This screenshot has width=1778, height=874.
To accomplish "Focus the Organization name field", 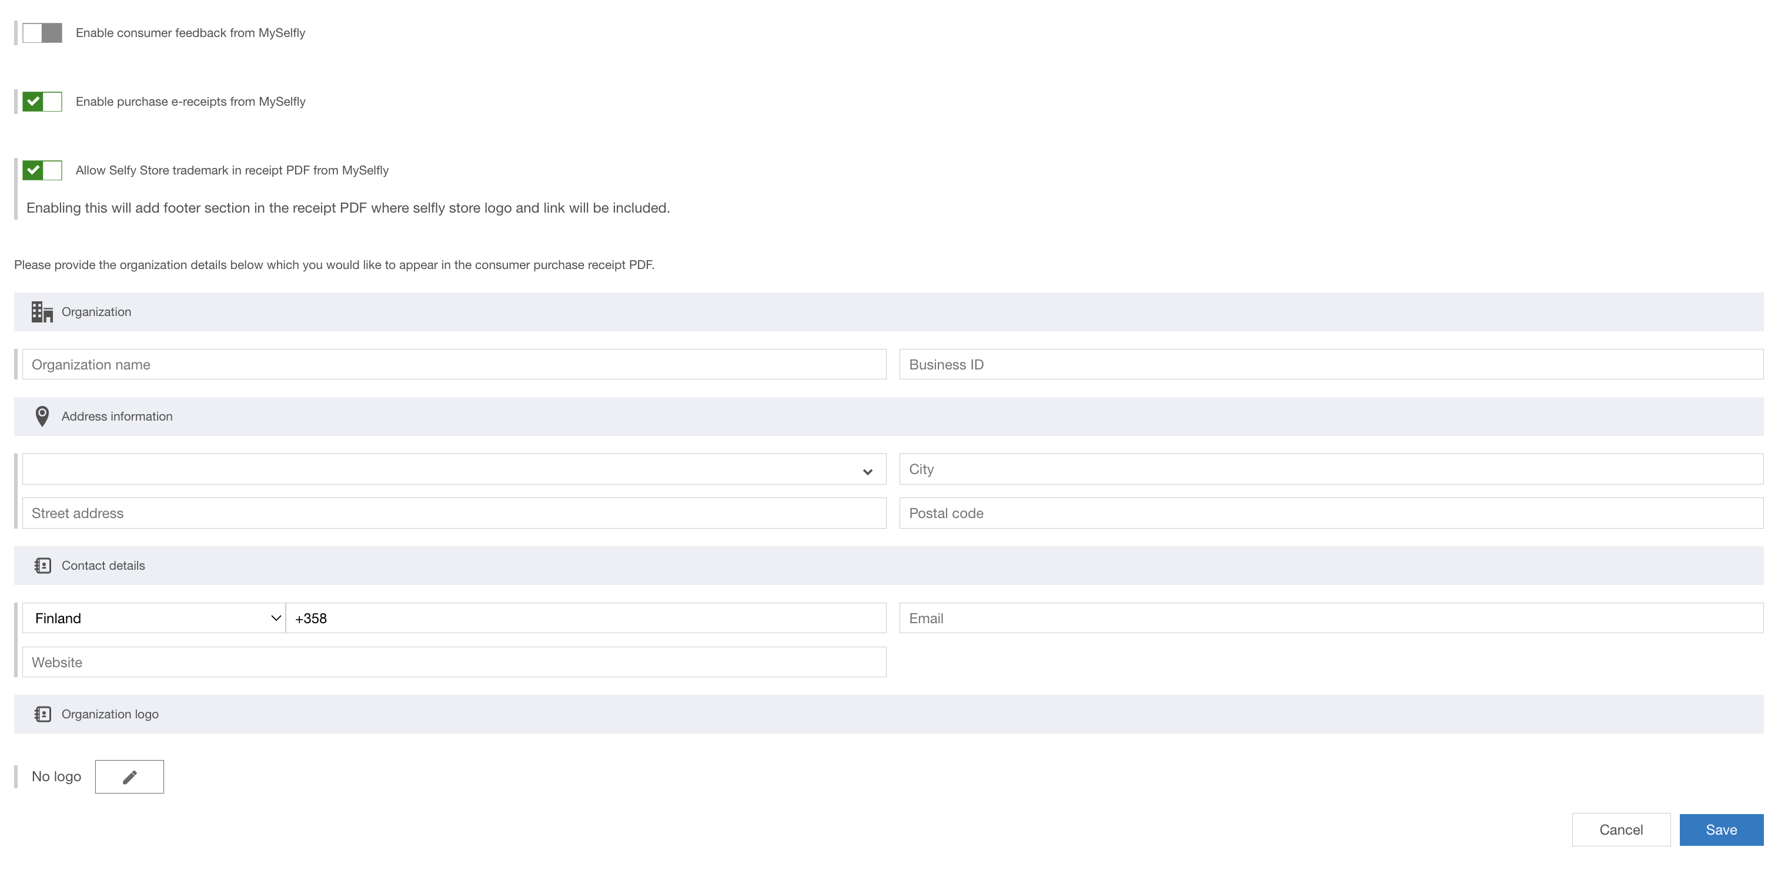I will click(x=453, y=365).
